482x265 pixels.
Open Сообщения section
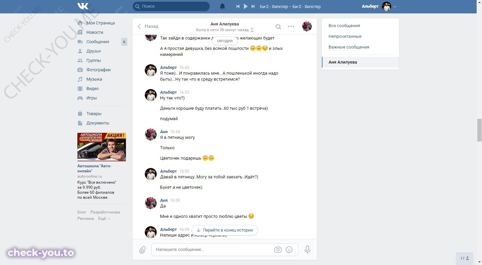pos(98,42)
